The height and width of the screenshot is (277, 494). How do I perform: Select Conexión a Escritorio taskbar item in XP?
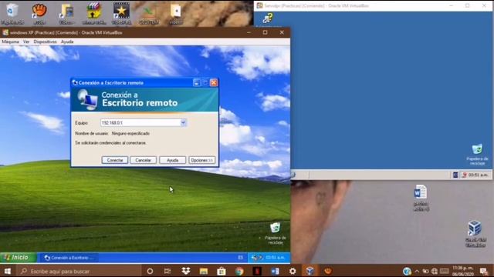(x=69, y=258)
